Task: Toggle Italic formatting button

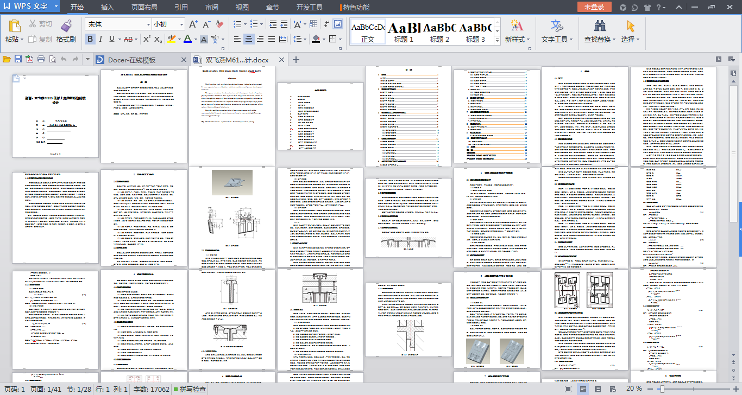Action: coord(101,39)
